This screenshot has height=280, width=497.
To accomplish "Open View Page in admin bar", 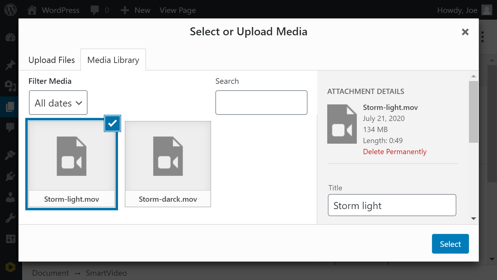I will pyautogui.click(x=178, y=10).
